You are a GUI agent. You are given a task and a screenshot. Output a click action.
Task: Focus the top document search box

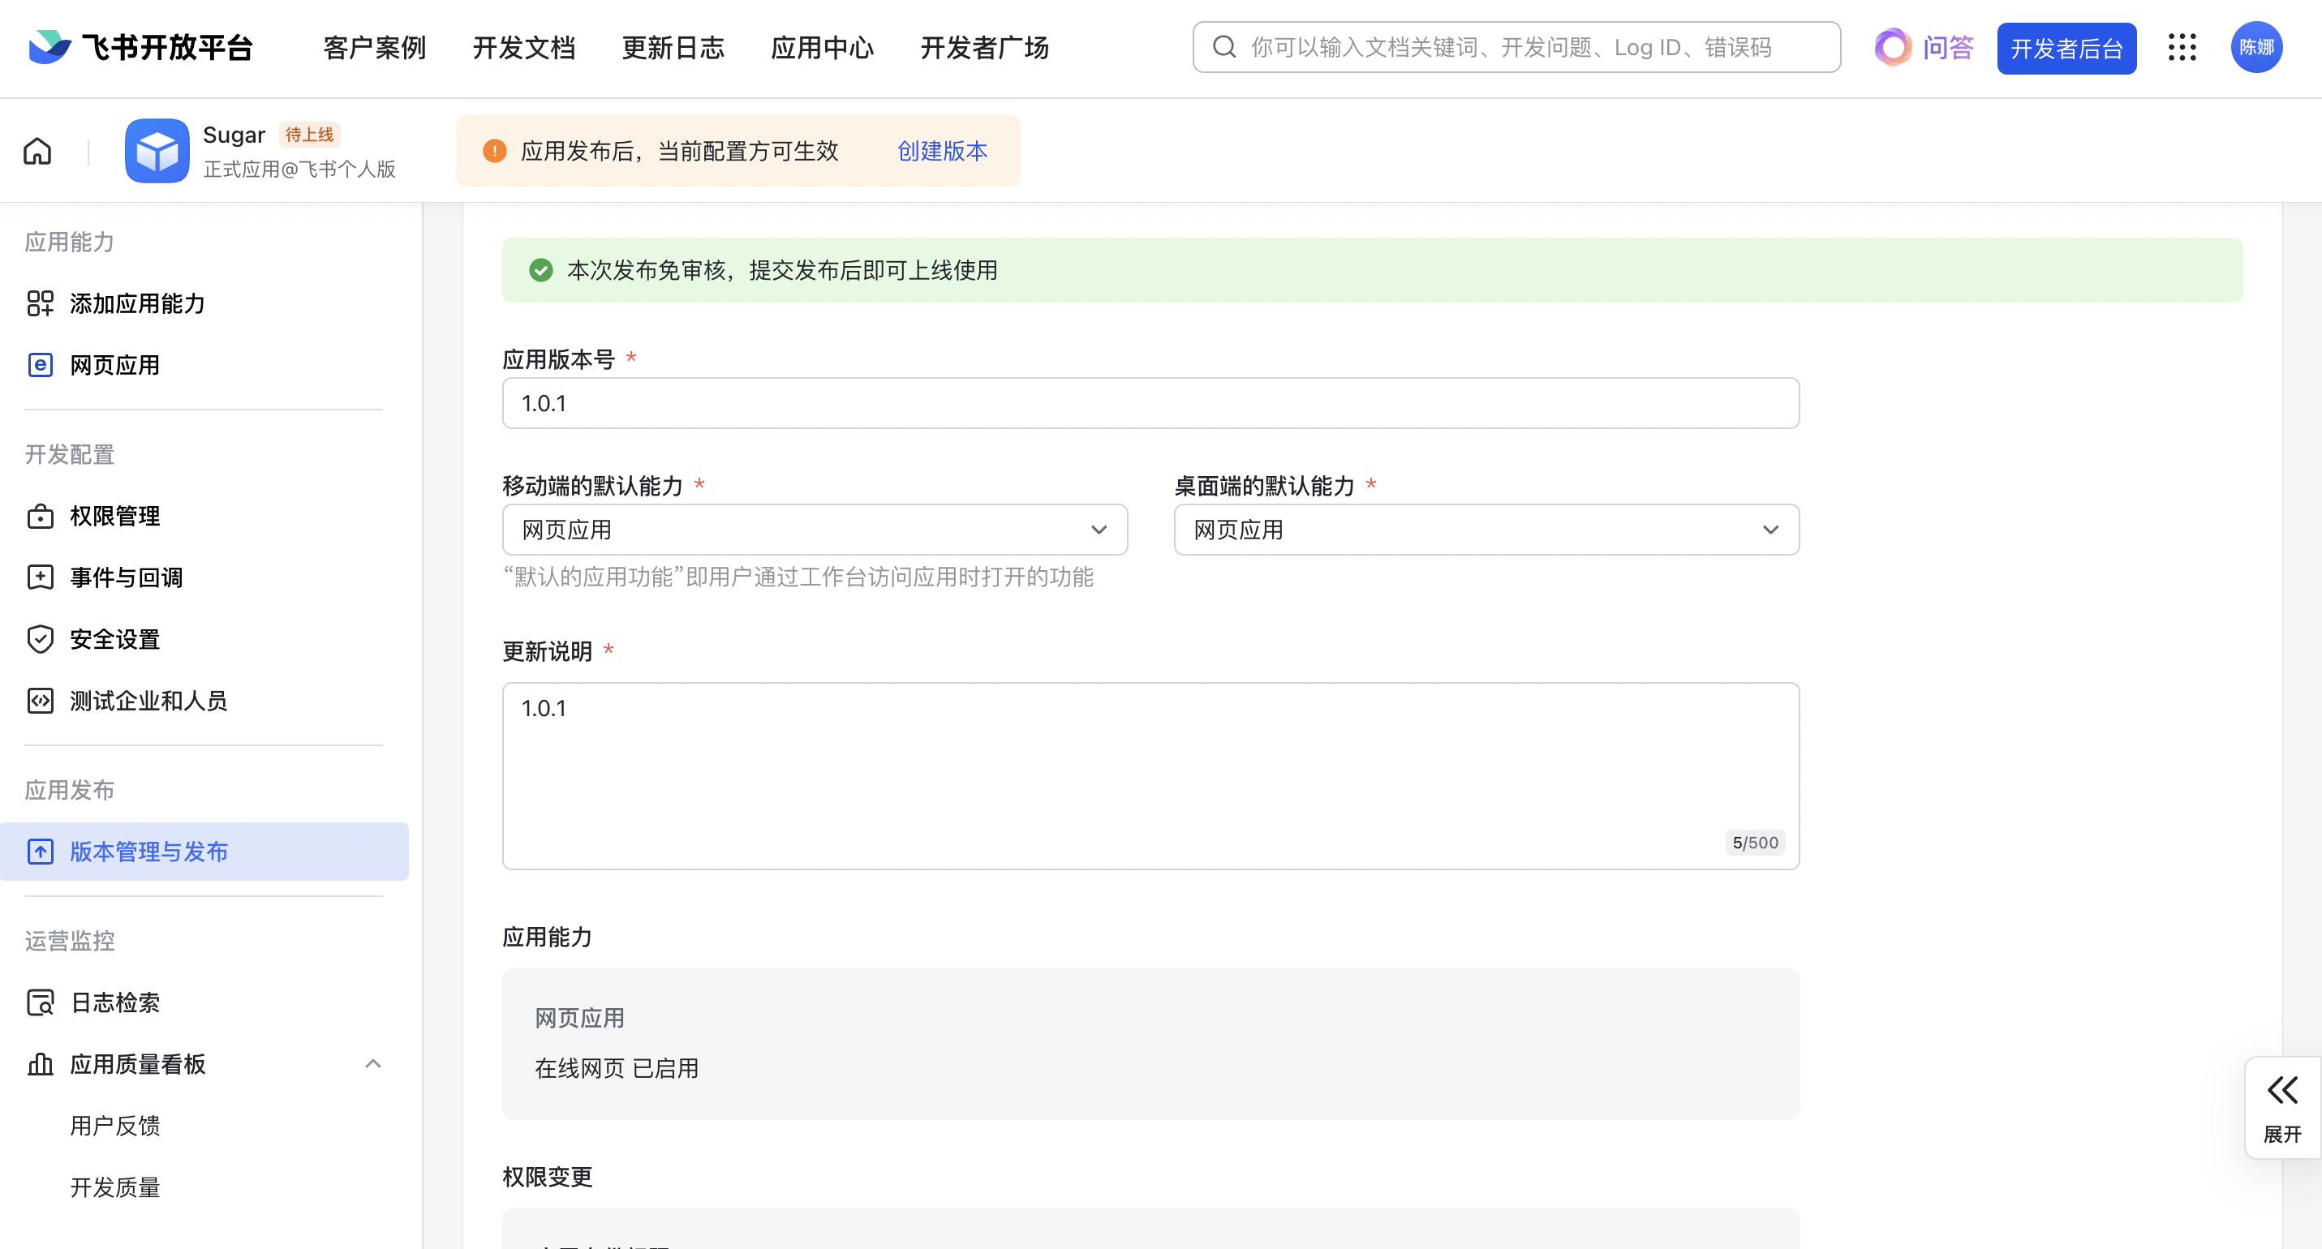click(x=1516, y=47)
